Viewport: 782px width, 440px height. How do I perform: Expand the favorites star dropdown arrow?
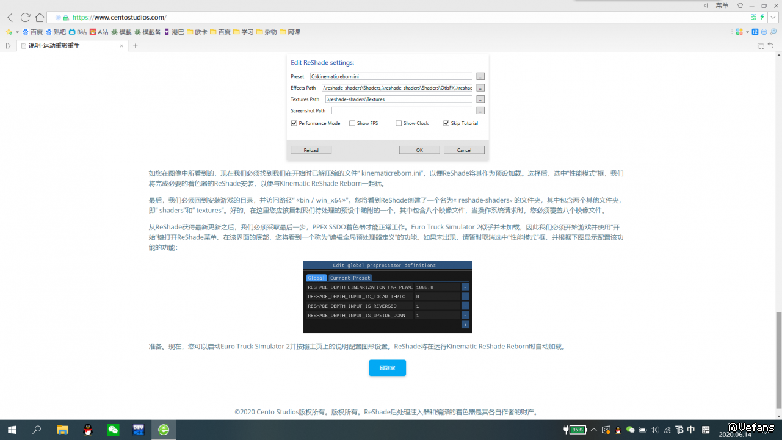coord(17,32)
